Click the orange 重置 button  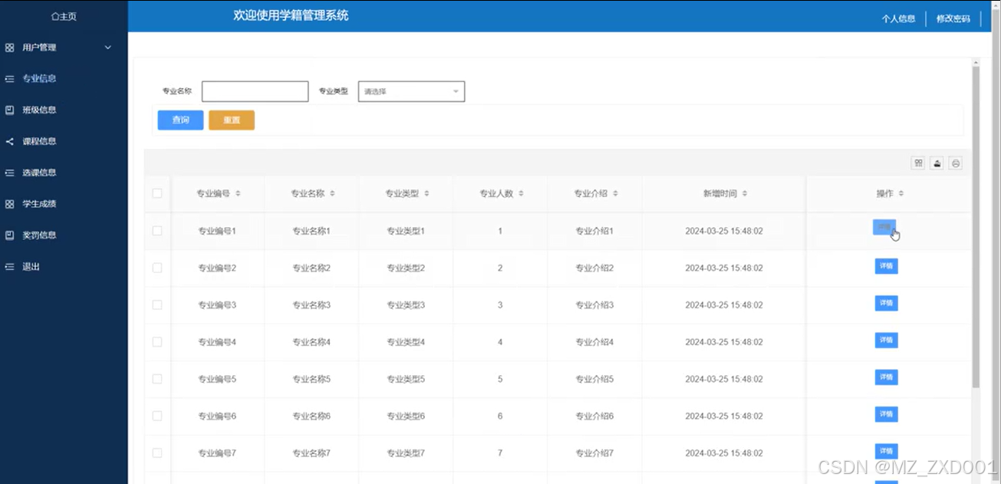pyautogui.click(x=232, y=120)
